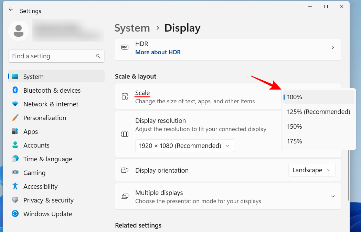This screenshot has width=361, height=232.
Task: Click the Bluetooth & devices icon
Action: click(15, 90)
